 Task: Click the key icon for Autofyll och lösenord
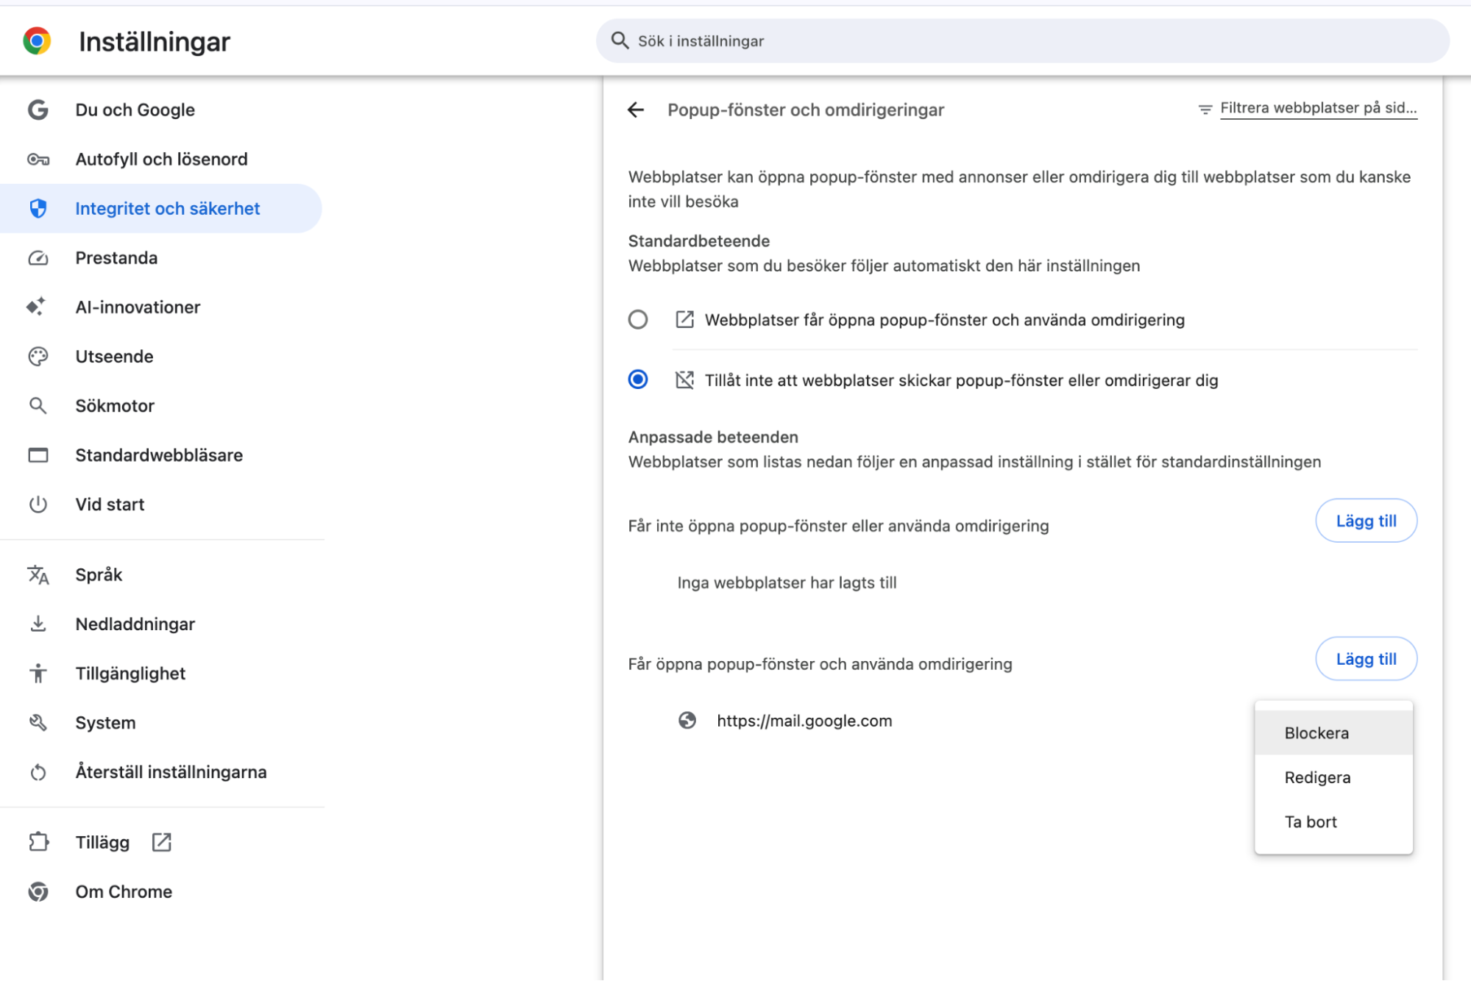coord(38,160)
